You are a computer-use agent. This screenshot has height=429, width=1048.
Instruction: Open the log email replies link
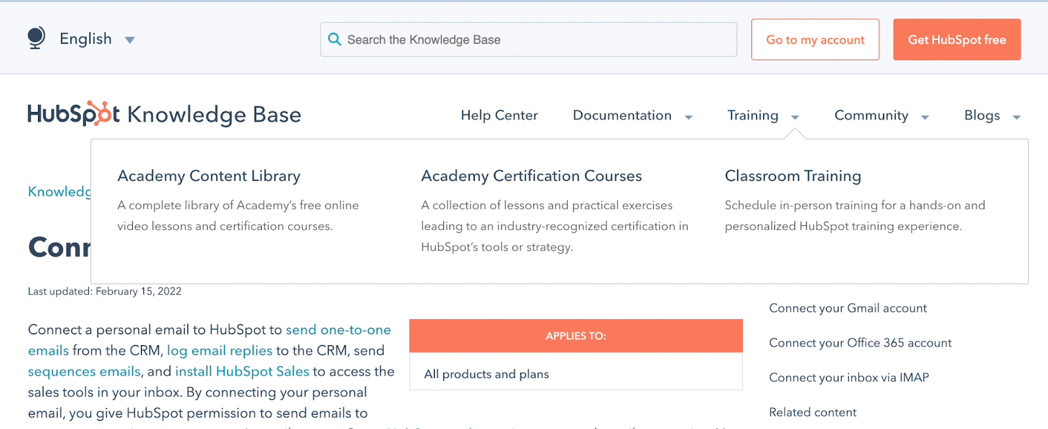pyautogui.click(x=219, y=350)
